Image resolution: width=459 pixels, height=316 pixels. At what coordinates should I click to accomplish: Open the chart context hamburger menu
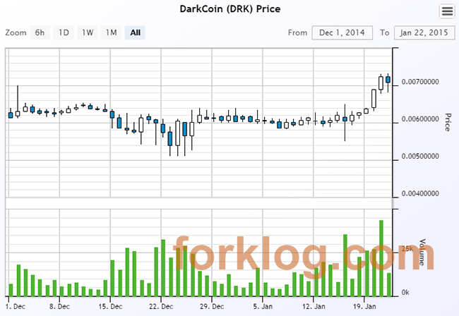point(447,11)
